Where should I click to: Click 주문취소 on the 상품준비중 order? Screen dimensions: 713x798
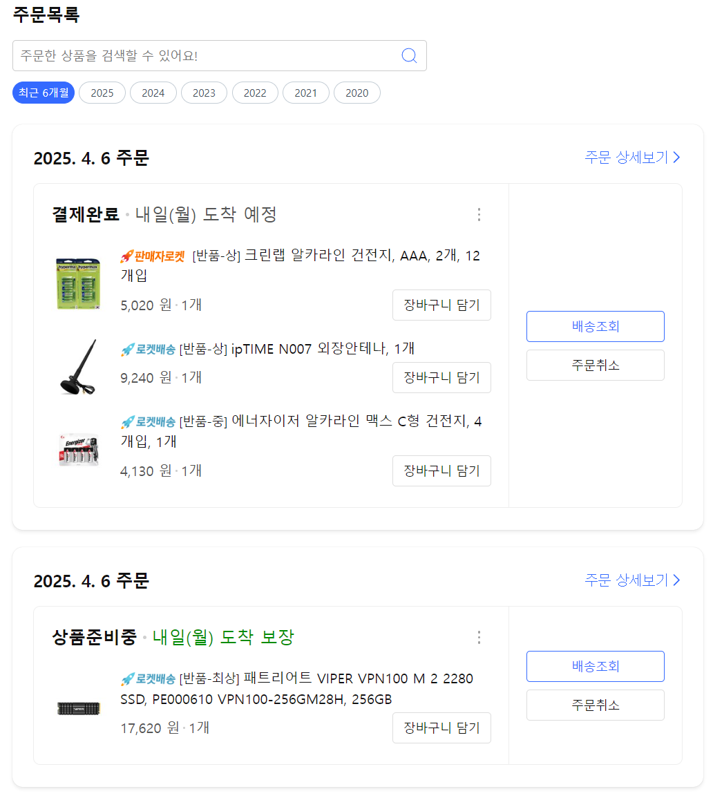pos(595,705)
